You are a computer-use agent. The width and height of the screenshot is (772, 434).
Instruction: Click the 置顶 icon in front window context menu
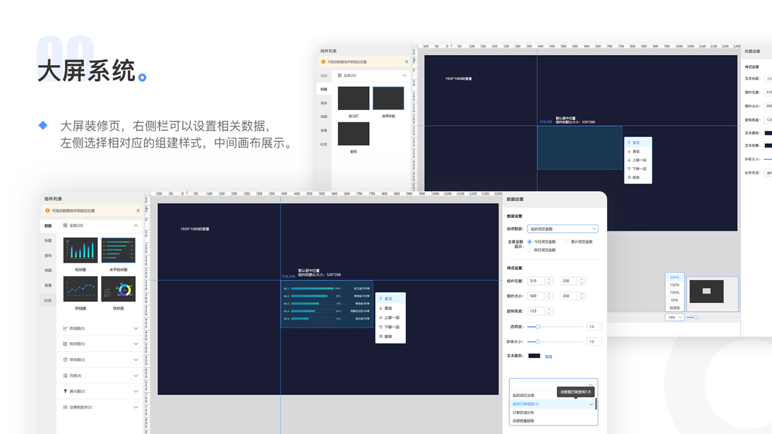[381, 299]
